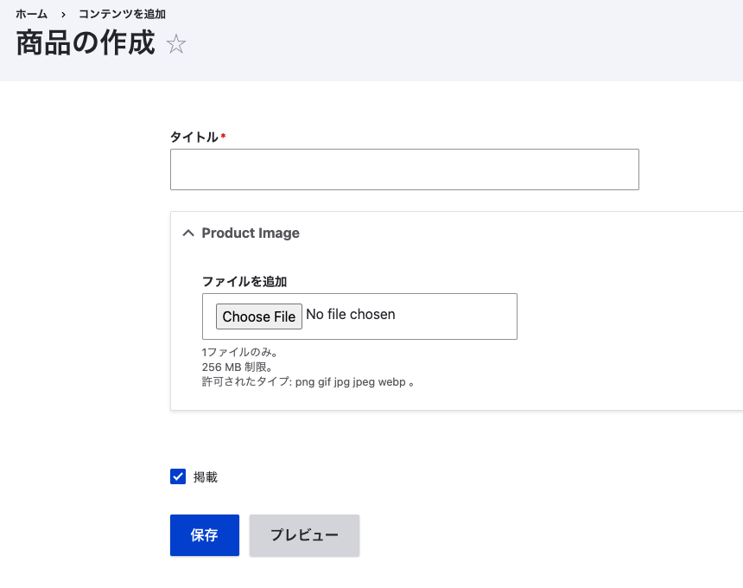This screenshot has width=743, height=588.
Task: Uncheck the 掲載 published checkbox
Action: tap(178, 476)
